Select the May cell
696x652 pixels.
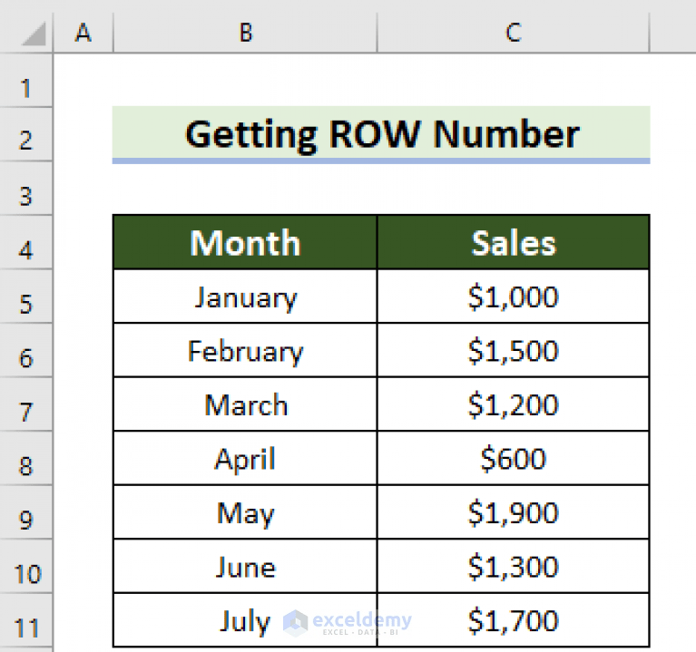pyautogui.click(x=245, y=512)
